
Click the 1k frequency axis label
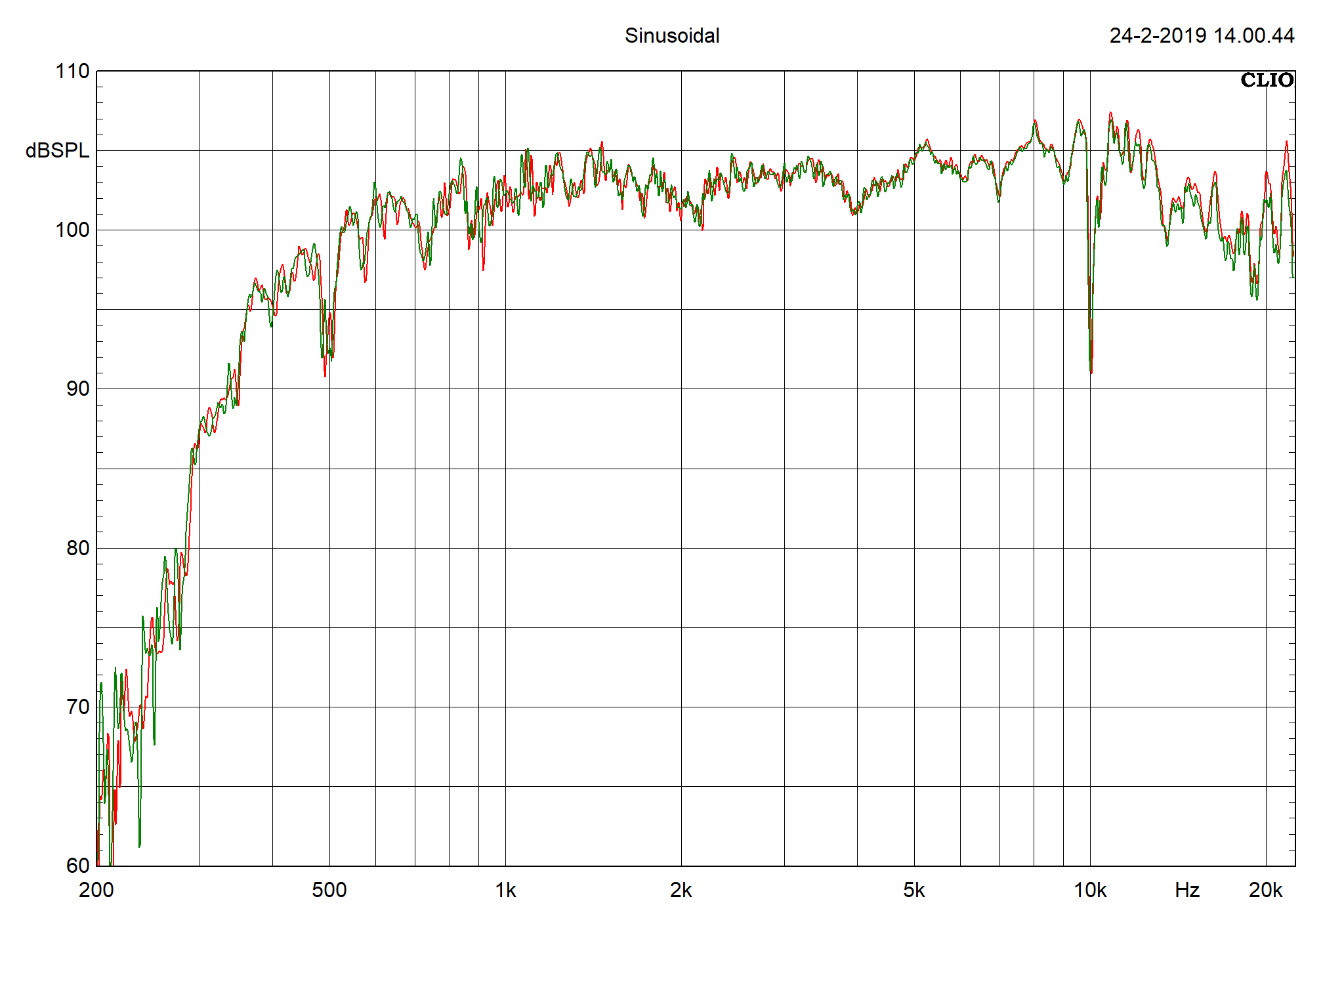point(505,890)
